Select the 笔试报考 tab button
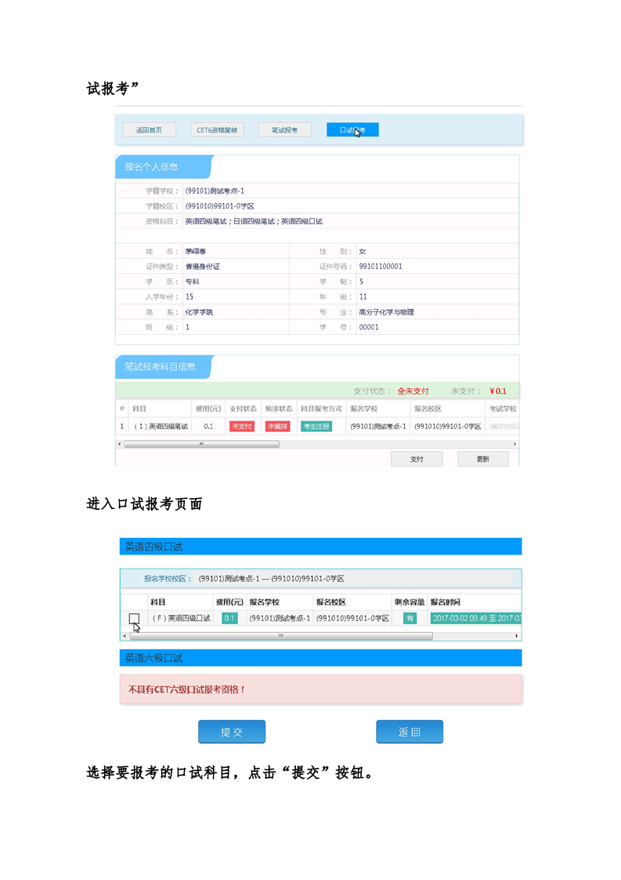This screenshot has height=880, width=621. coord(284,130)
